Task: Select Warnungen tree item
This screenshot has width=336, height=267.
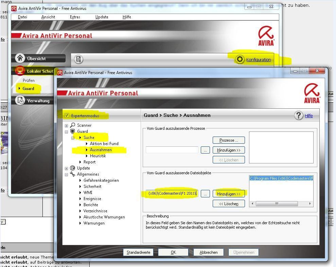Action: (x=94, y=223)
